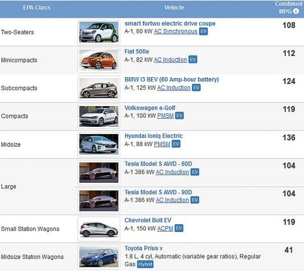
Task: Click the Midsize class label
Action: point(11,145)
